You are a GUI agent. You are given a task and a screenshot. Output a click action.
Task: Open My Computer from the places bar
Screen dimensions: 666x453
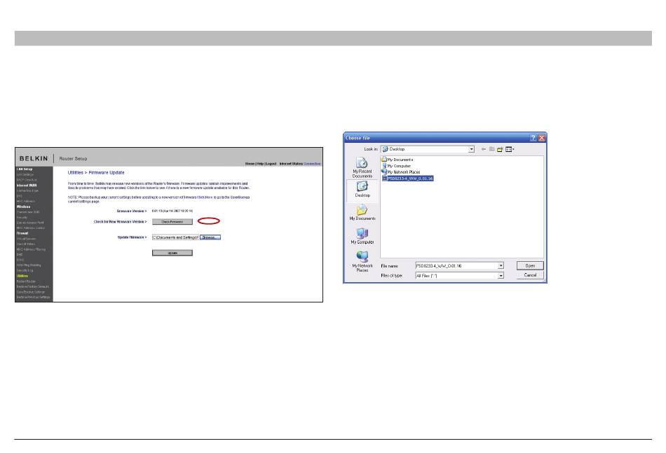(362, 237)
